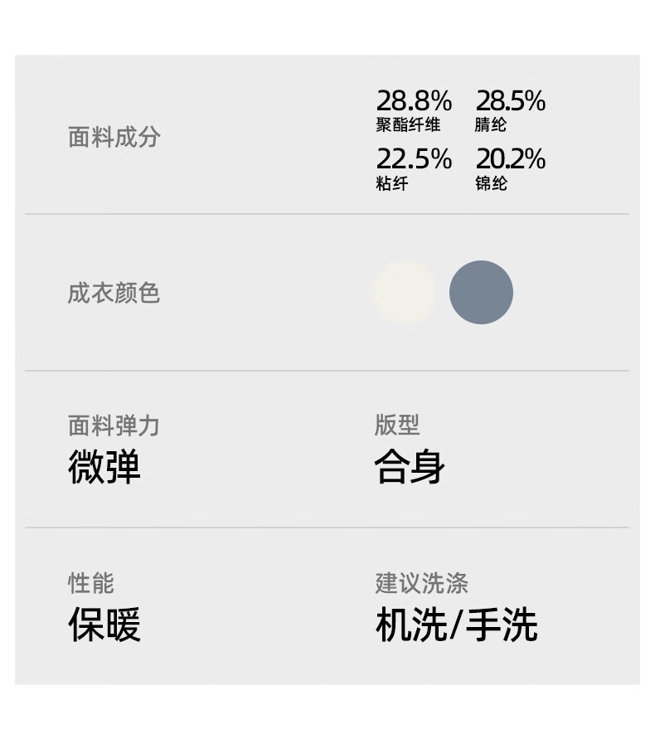Click the 28.8% percentage value
655x739 pixels.
tap(414, 101)
